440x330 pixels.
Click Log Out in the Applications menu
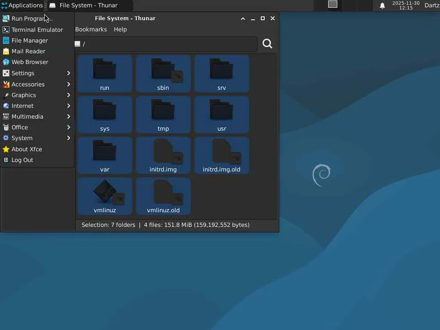pyautogui.click(x=22, y=160)
